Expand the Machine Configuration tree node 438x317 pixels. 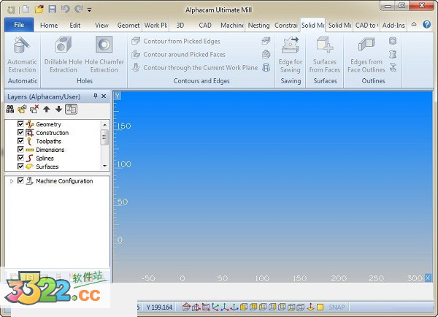tap(12, 181)
